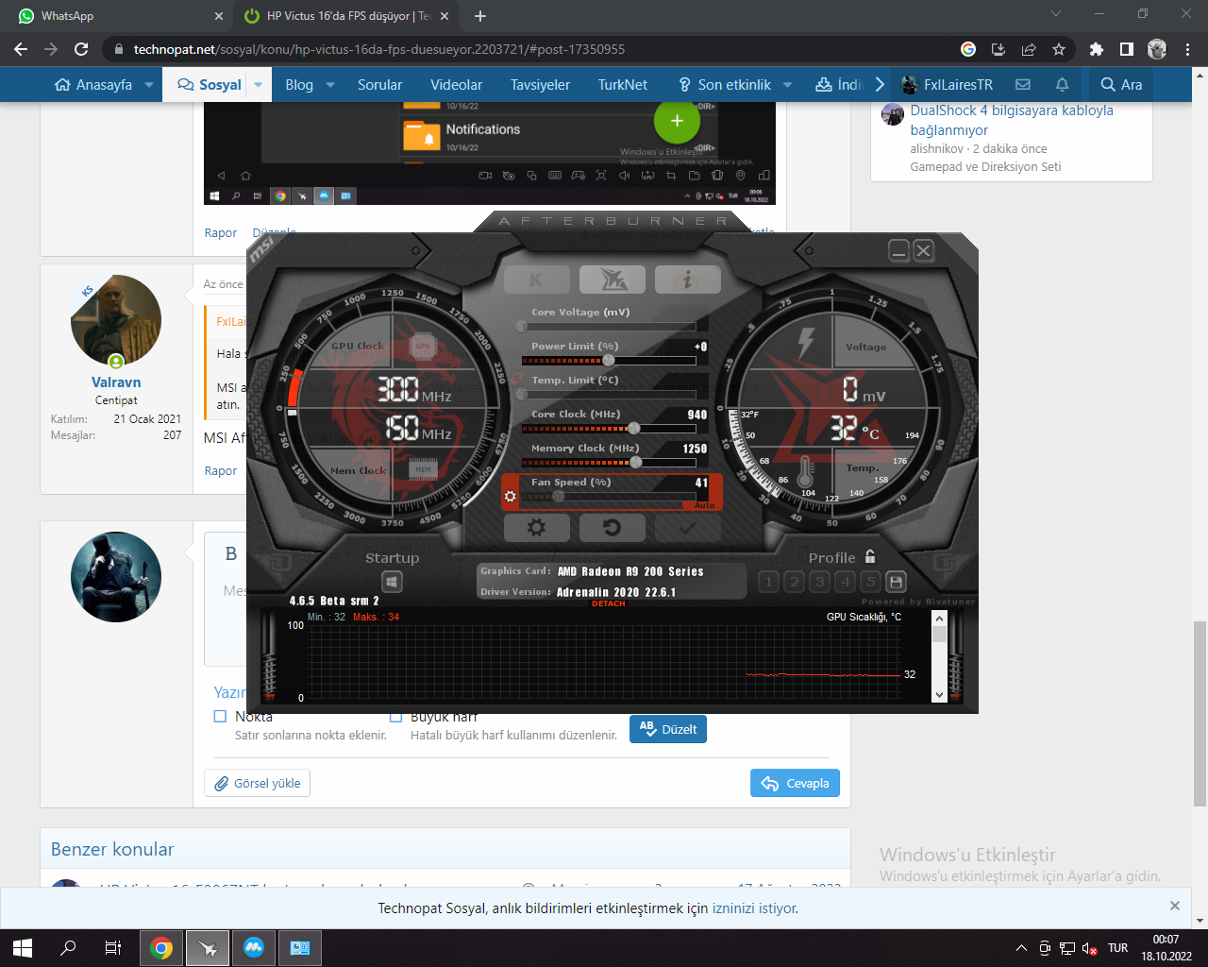The height and width of the screenshot is (967, 1208).
Task: Expand Anasayfa menu dropdown arrow
Action: pyautogui.click(x=149, y=85)
